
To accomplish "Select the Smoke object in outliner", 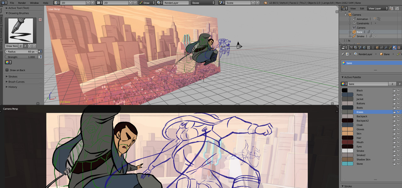I will (x=360, y=36).
